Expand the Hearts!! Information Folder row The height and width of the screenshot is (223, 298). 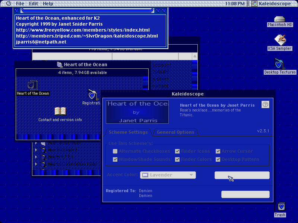[36, 164]
